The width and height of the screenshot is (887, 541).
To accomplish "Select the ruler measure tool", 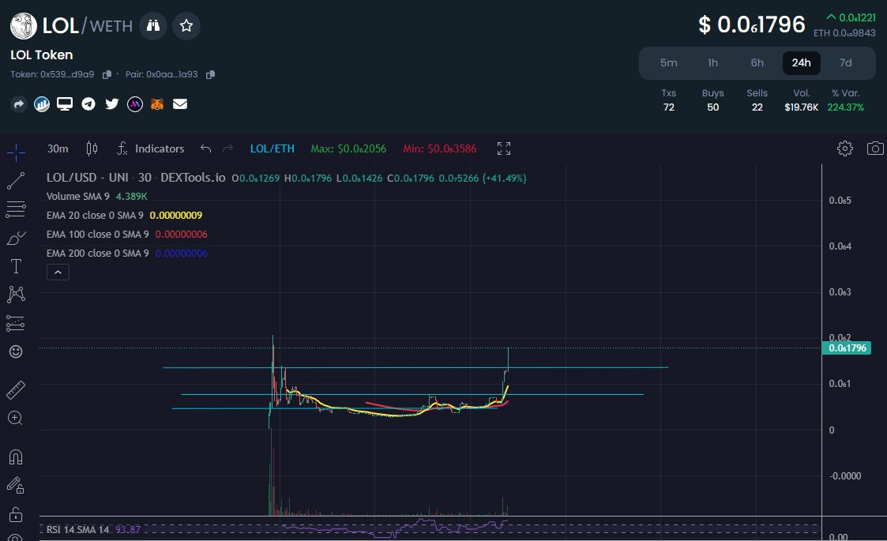I will tap(16, 390).
